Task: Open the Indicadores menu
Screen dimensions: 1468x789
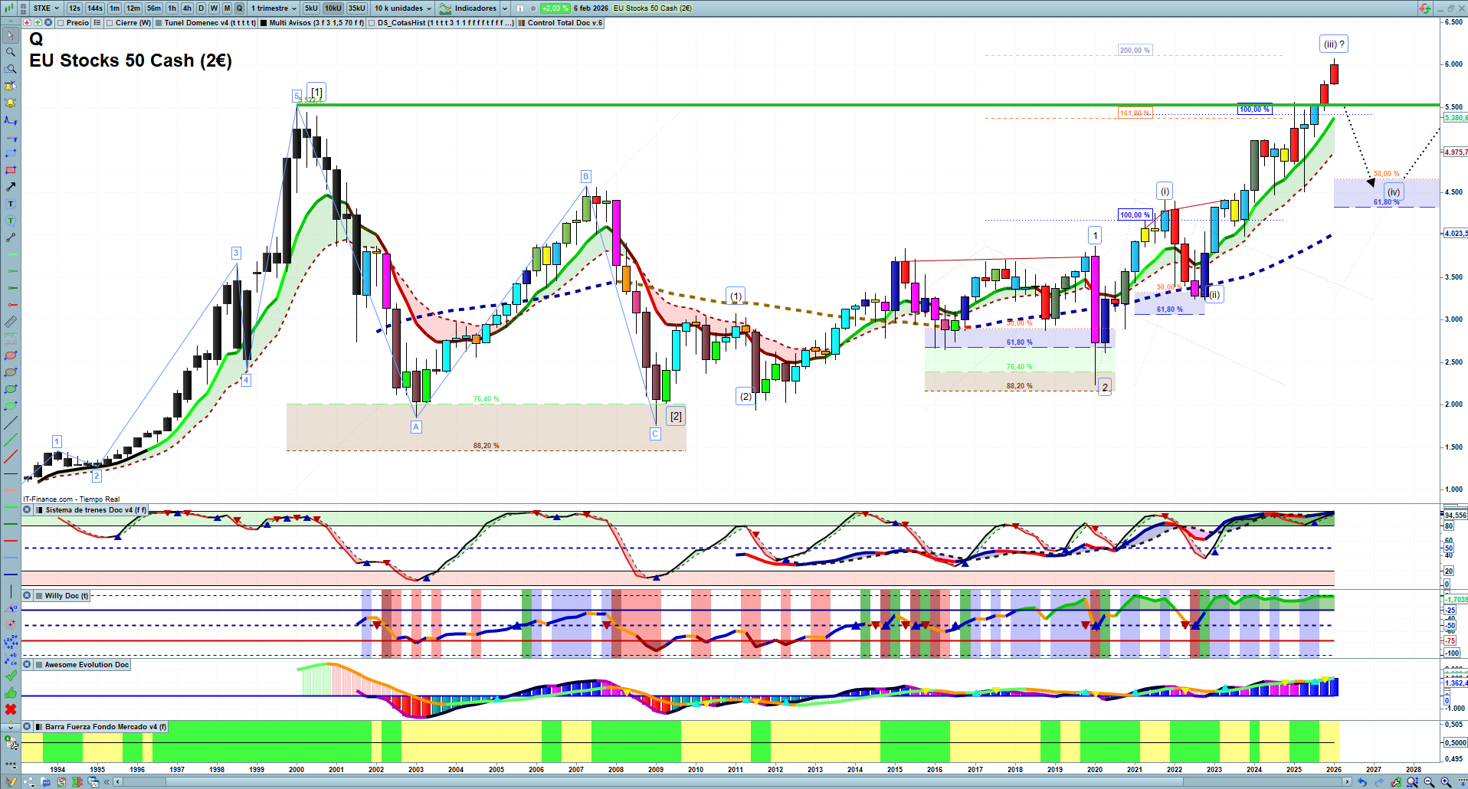Action: [474, 8]
